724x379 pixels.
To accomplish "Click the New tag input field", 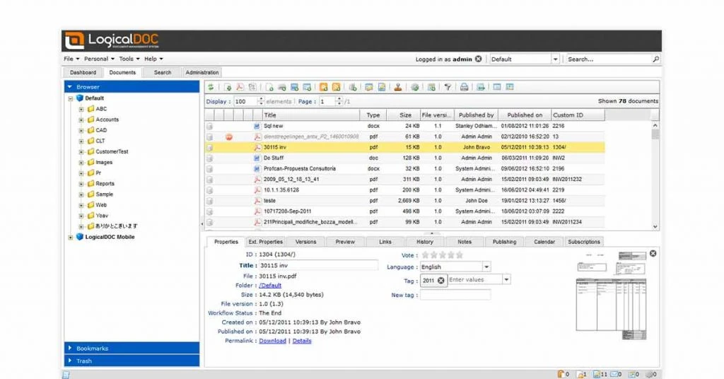I will point(455,295).
